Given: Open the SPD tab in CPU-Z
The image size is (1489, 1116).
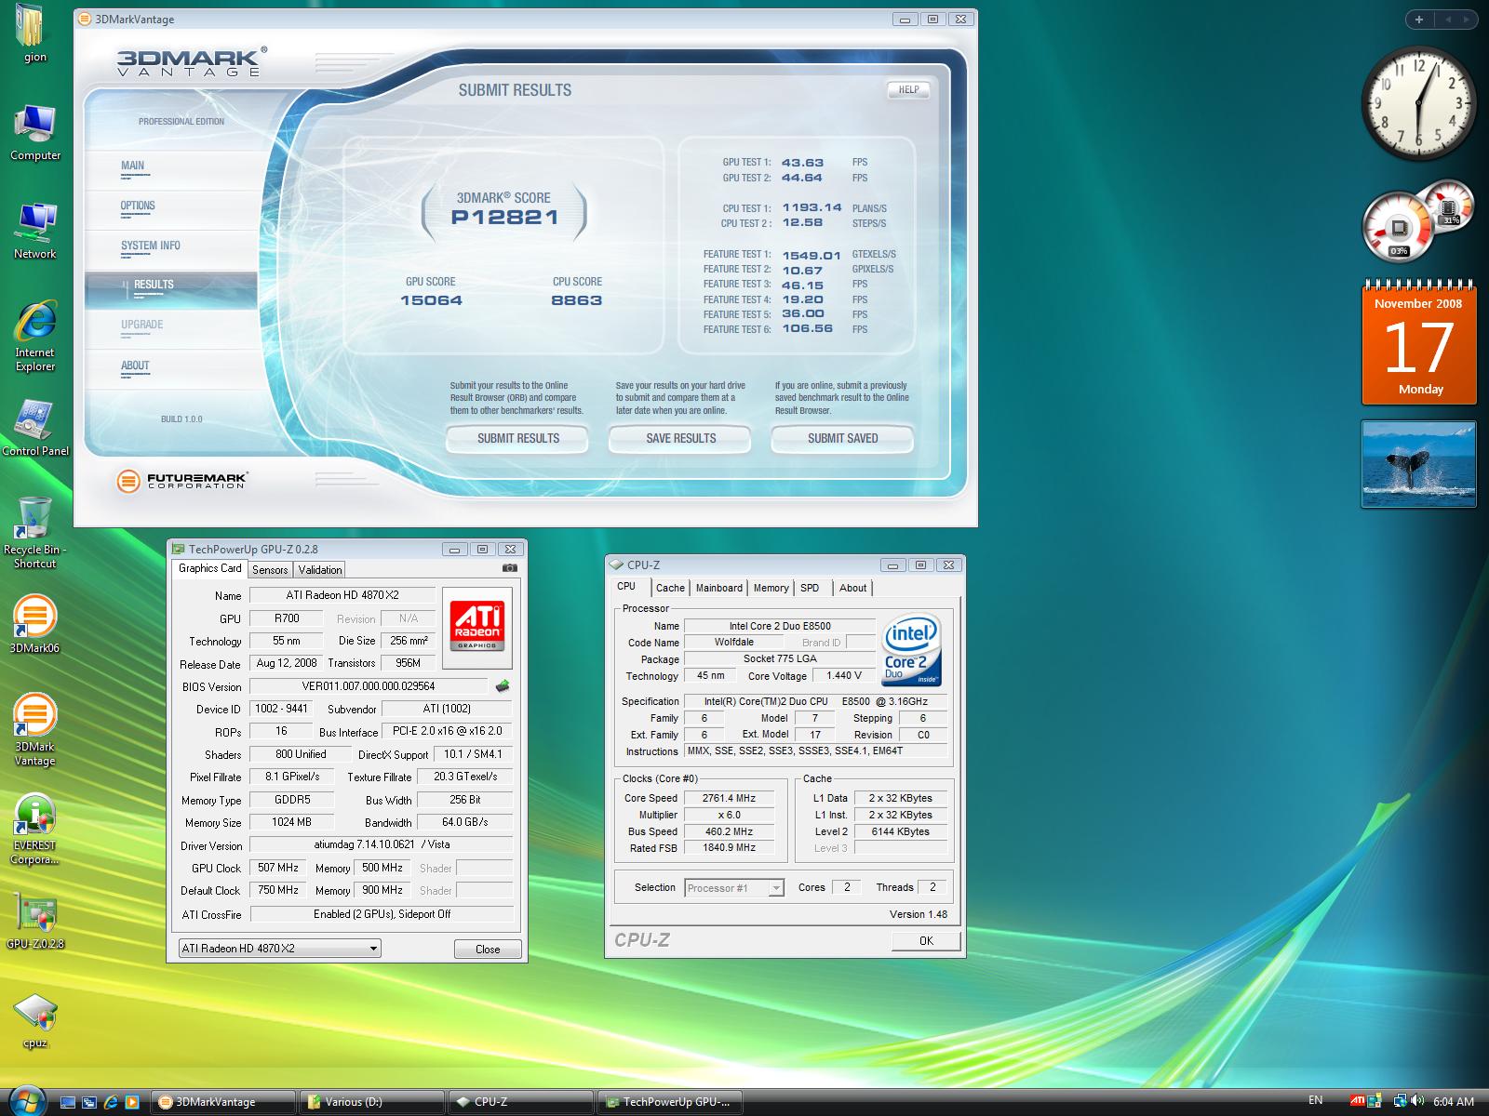Looking at the screenshot, I should (810, 588).
